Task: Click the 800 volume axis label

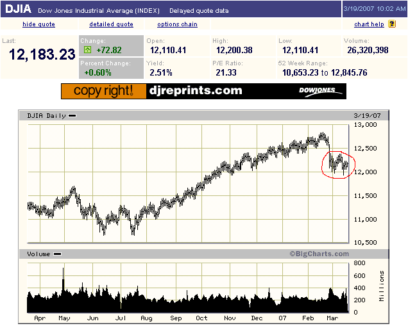Action: [359, 263]
